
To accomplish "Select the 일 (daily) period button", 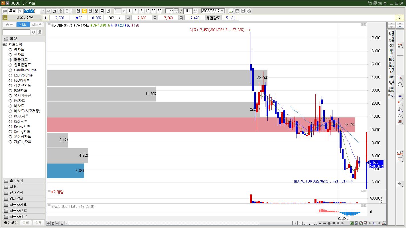I will coord(78,11).
